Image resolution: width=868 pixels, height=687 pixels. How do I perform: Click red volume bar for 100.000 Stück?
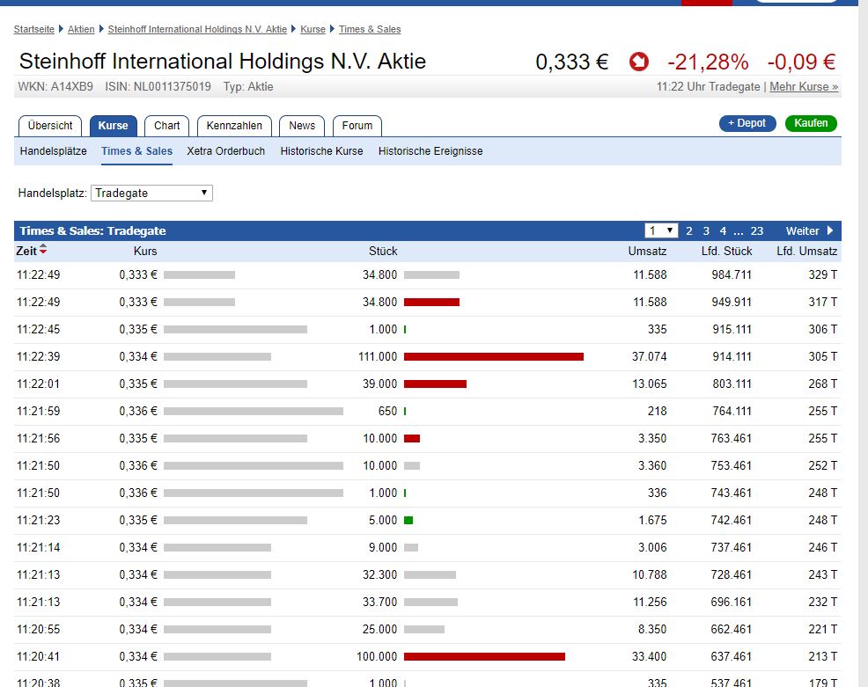tap(484, 656)
